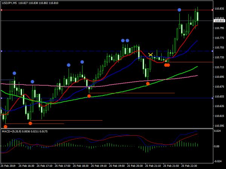Screen dimensions: 226x169
Task: Click the 0.00 MACD scale label
Action: [217, 146]
